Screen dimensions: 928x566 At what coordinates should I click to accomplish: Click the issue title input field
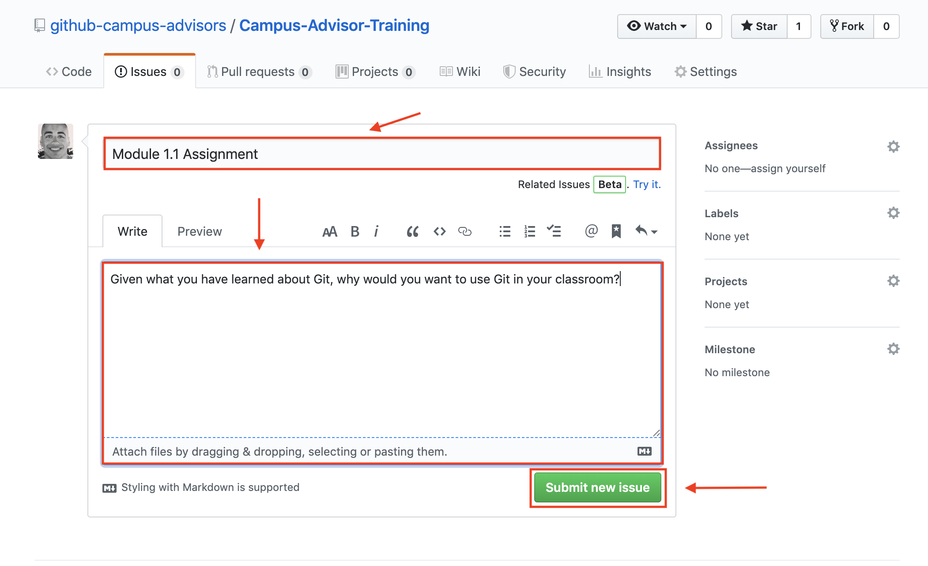[x=382, y=154]
